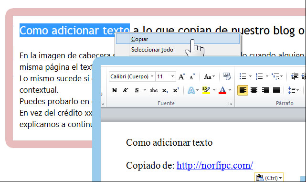Open the Paste Options (Ctrl) button
The image size is (306, 182).
(x=269, y=178)
